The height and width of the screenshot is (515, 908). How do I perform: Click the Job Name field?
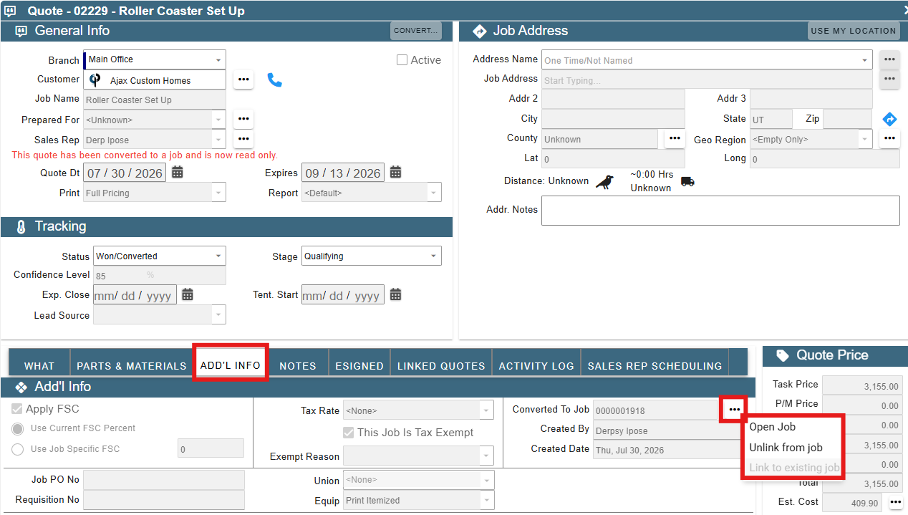(155, 100)
